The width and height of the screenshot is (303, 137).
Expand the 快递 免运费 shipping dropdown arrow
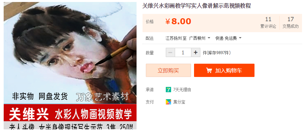pos(240,38)
